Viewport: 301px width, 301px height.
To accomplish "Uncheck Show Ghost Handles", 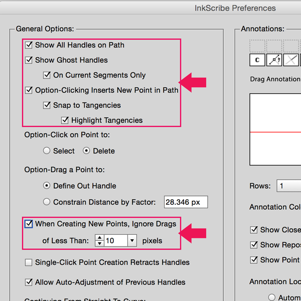I will pos(29,60).
